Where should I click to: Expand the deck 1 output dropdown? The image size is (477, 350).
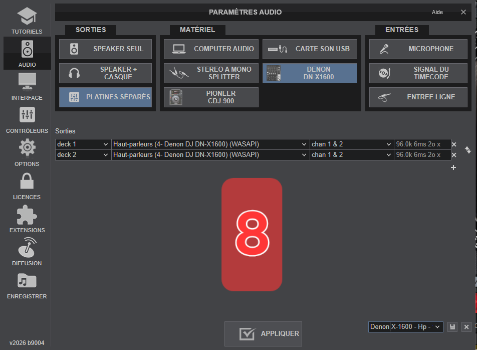pyautogui.click(x=83, y=144)
